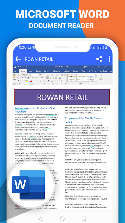Select Center alignment

click(x=51, y=78)
